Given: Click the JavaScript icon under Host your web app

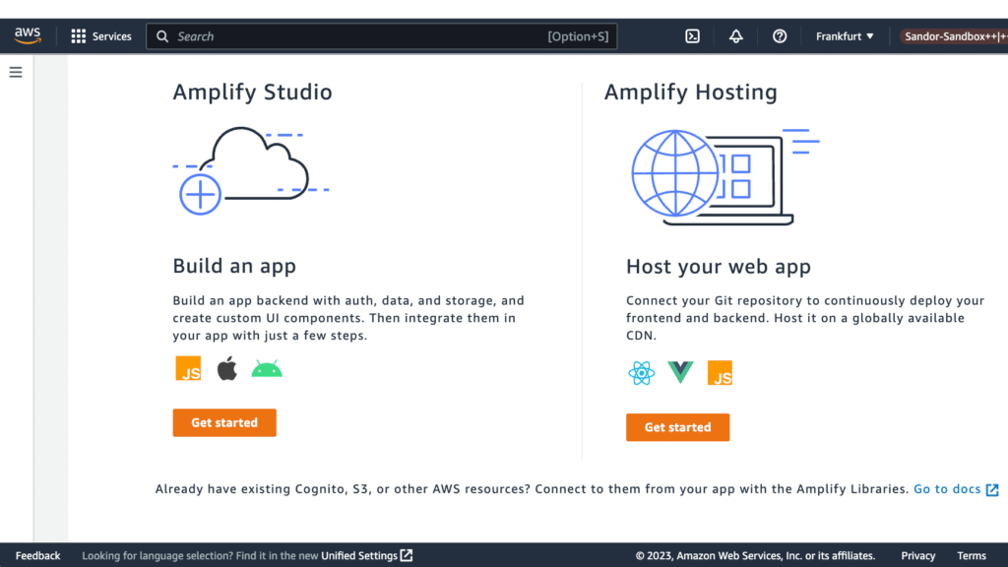Looking at the screenshot, I should point(720,373).
